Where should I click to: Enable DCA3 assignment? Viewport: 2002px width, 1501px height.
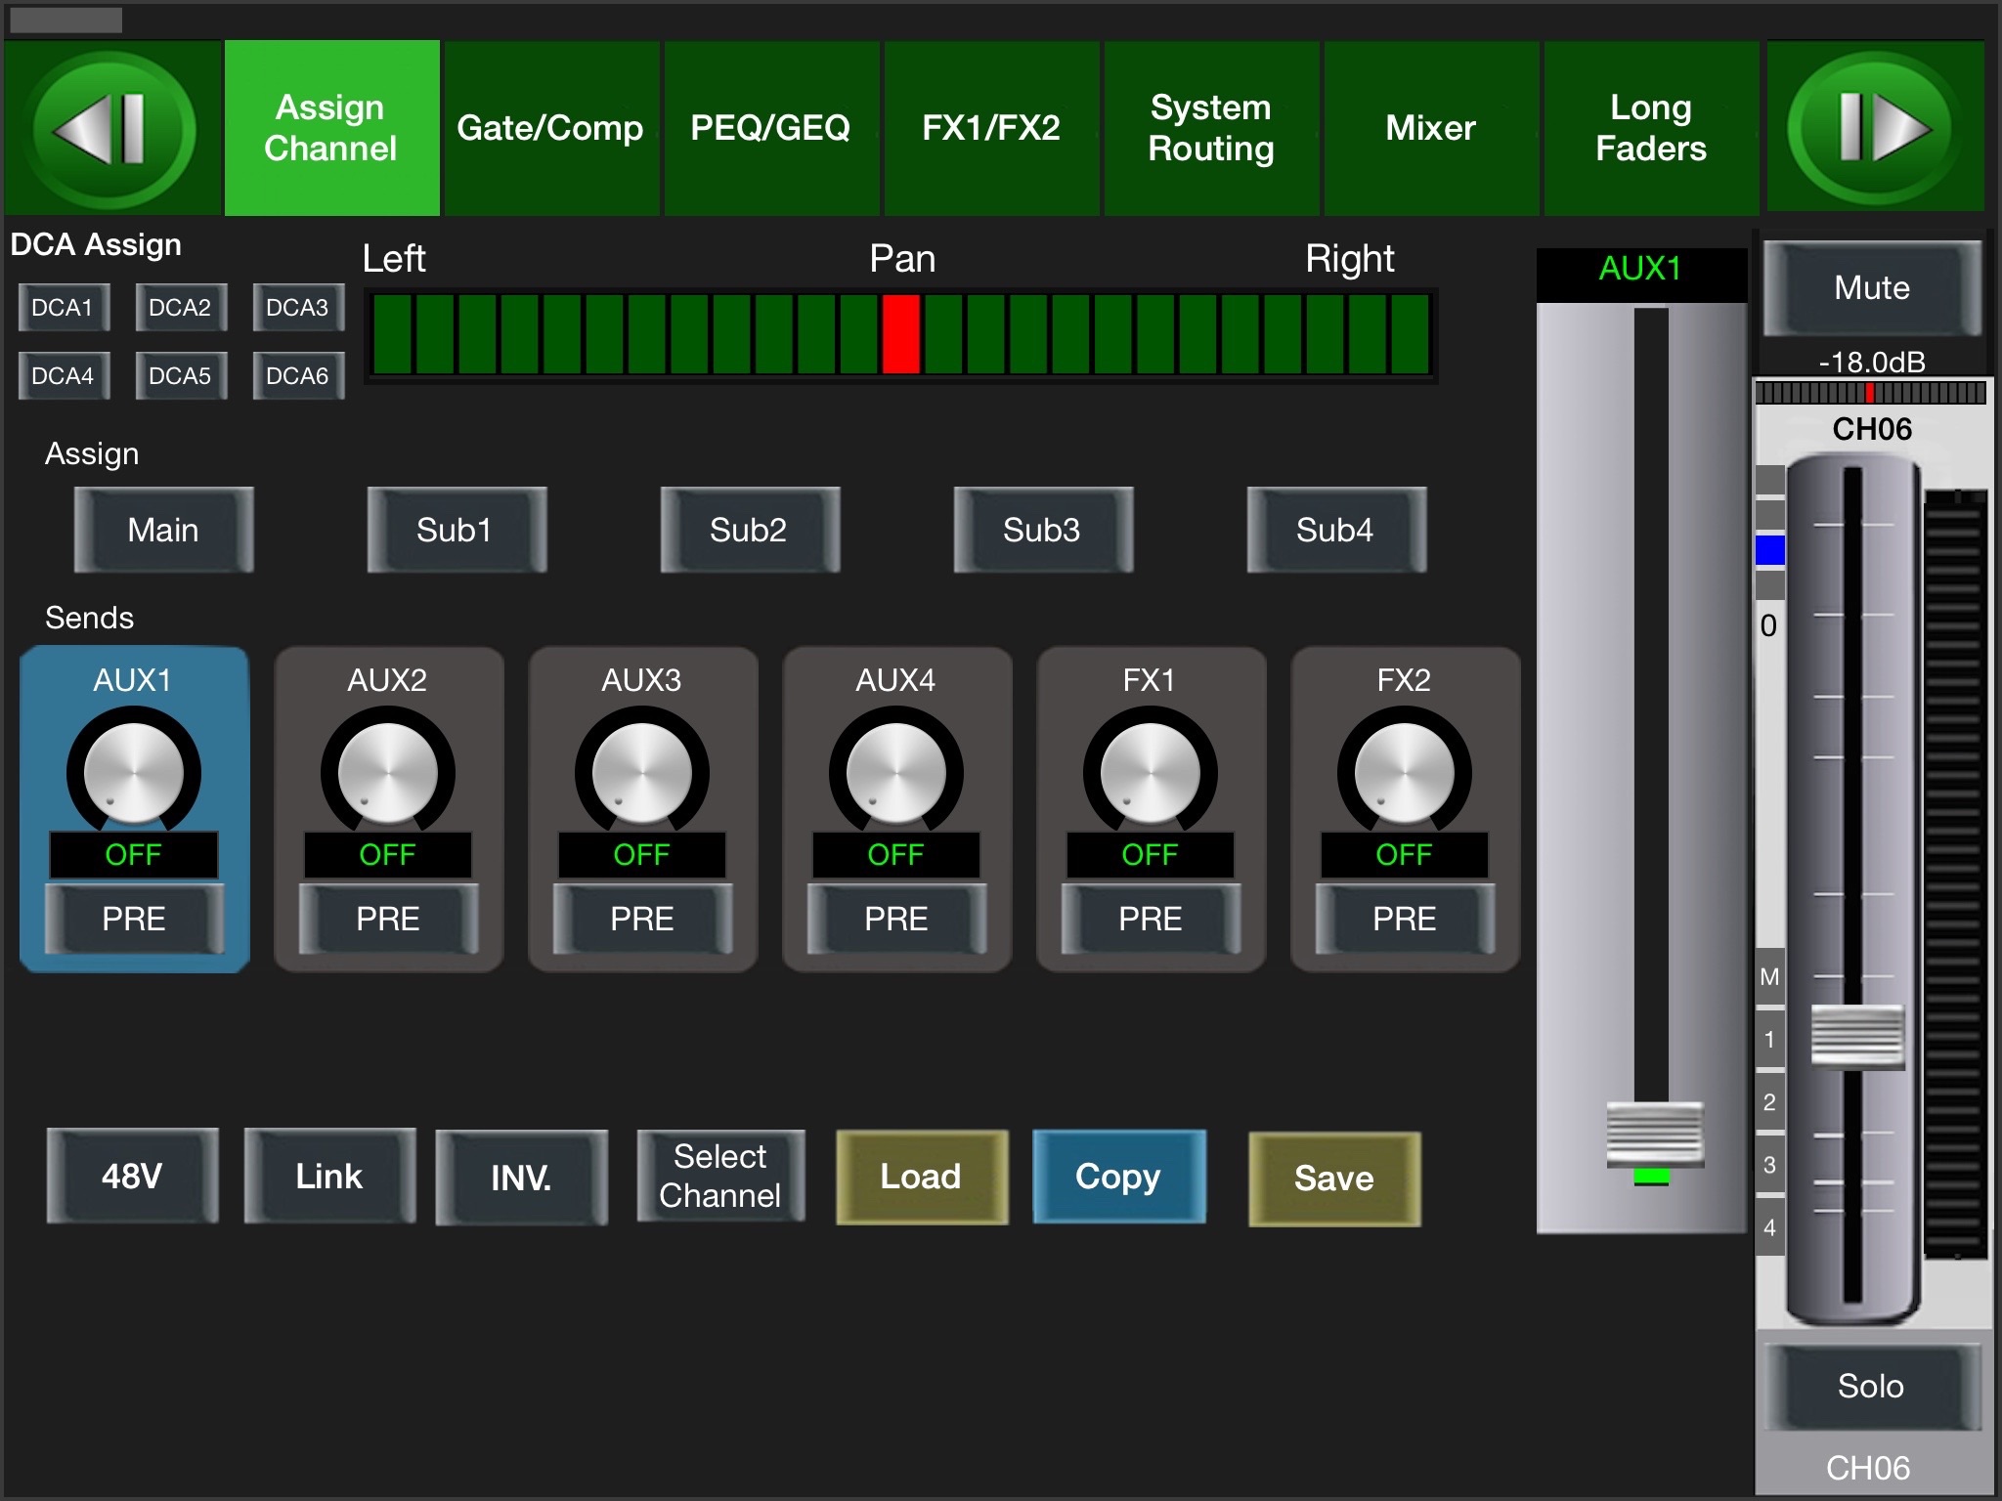pyautogui.click(x=297, y=308)
